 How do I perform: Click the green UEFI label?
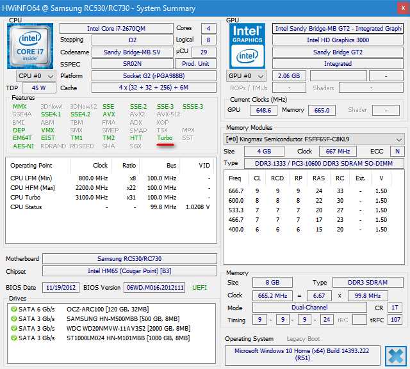pos(199,288)
